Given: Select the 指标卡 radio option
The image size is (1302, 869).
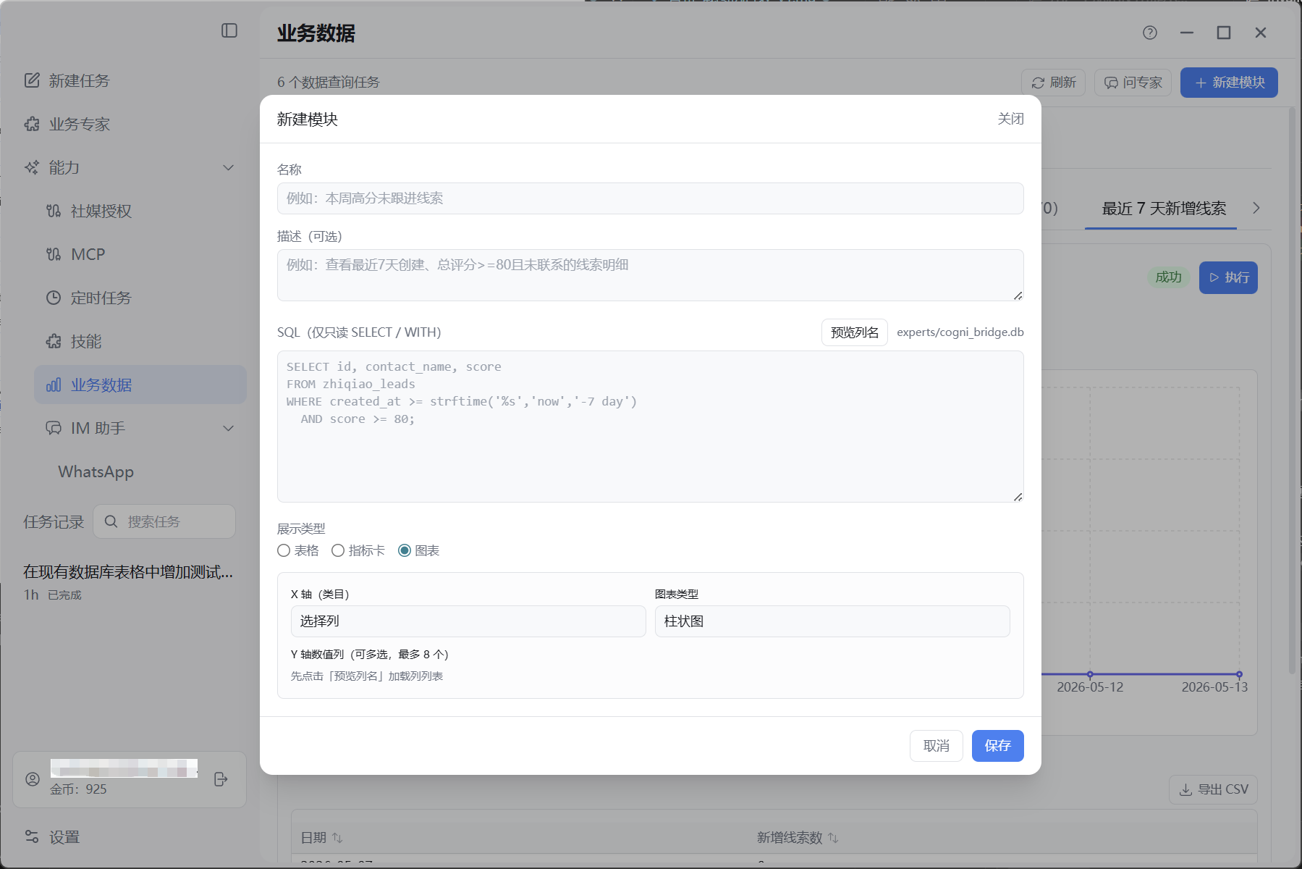Looking at the screenshot, I should [338, 550].
